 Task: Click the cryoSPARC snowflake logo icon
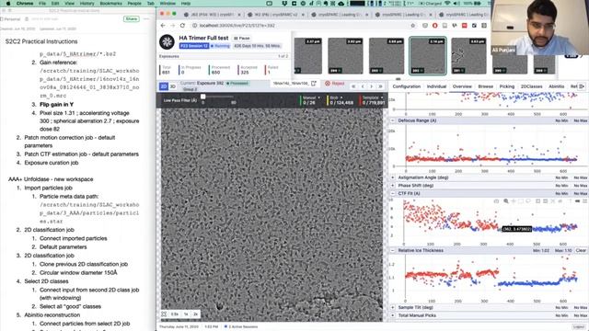(167, 41)
